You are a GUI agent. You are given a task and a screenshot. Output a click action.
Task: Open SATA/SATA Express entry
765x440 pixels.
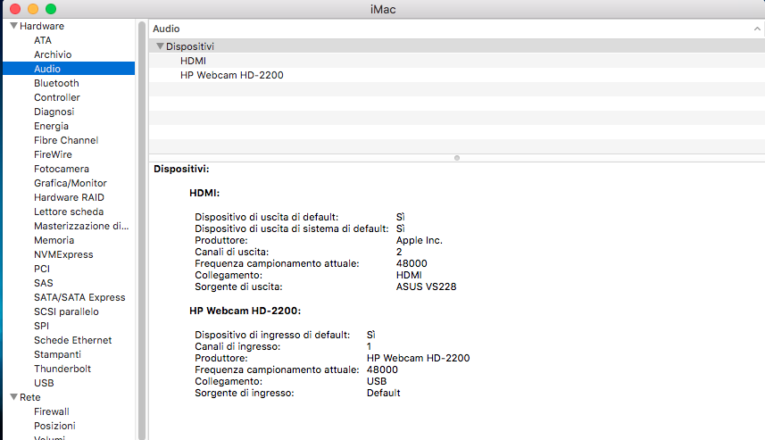pyautogui.click(x=79, y=297)
